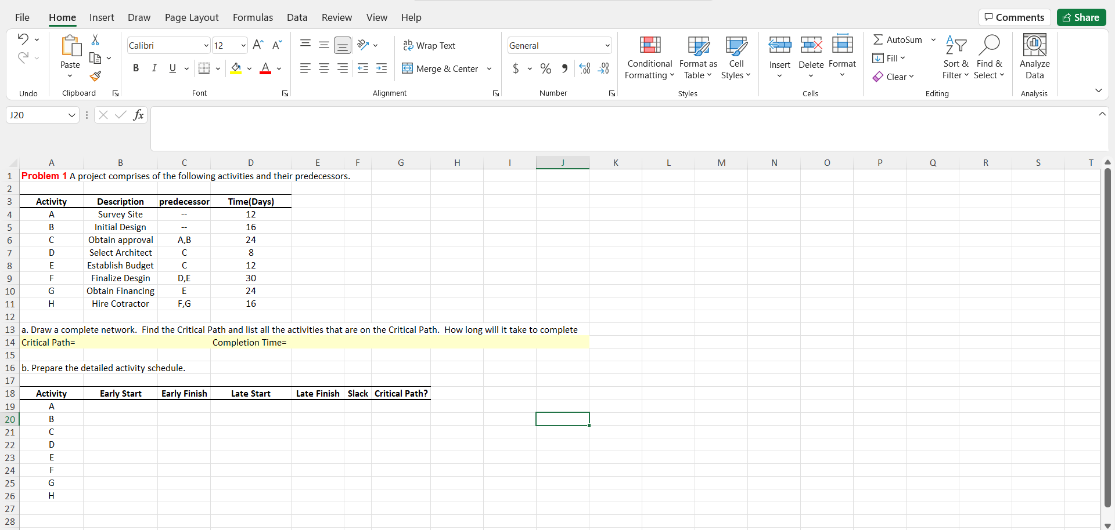1115x530 pixels.
Task: Toggle Underline formatting
Action: pyautogui.click(x=172, y=68)
